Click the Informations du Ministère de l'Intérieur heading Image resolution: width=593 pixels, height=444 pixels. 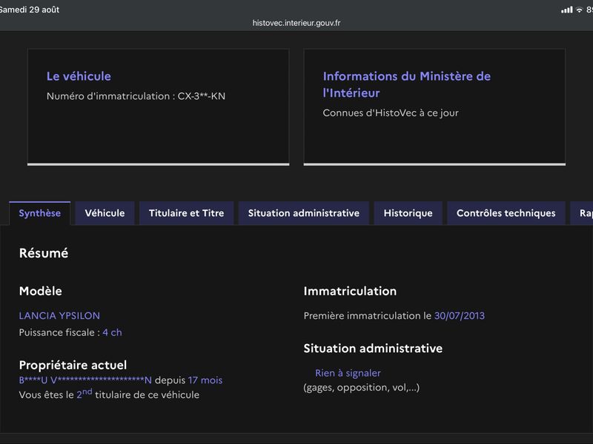point(407,84)
